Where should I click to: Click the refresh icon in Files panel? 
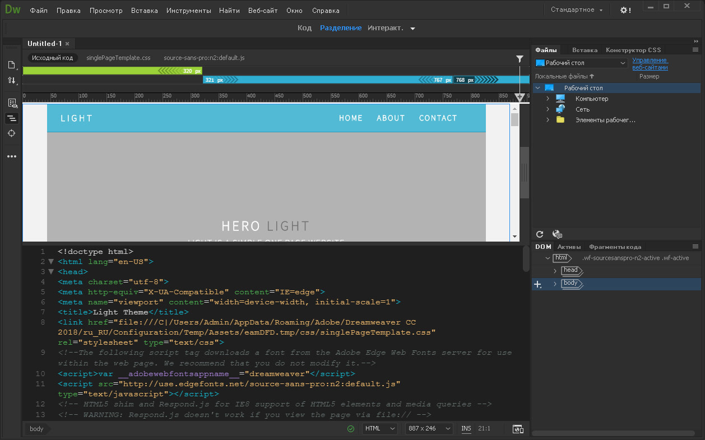point(540,234)
